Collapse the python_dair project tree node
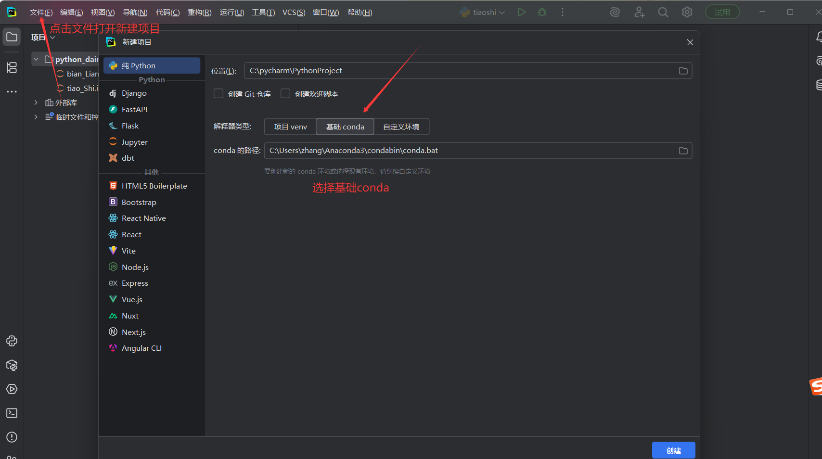 (36, 59)
